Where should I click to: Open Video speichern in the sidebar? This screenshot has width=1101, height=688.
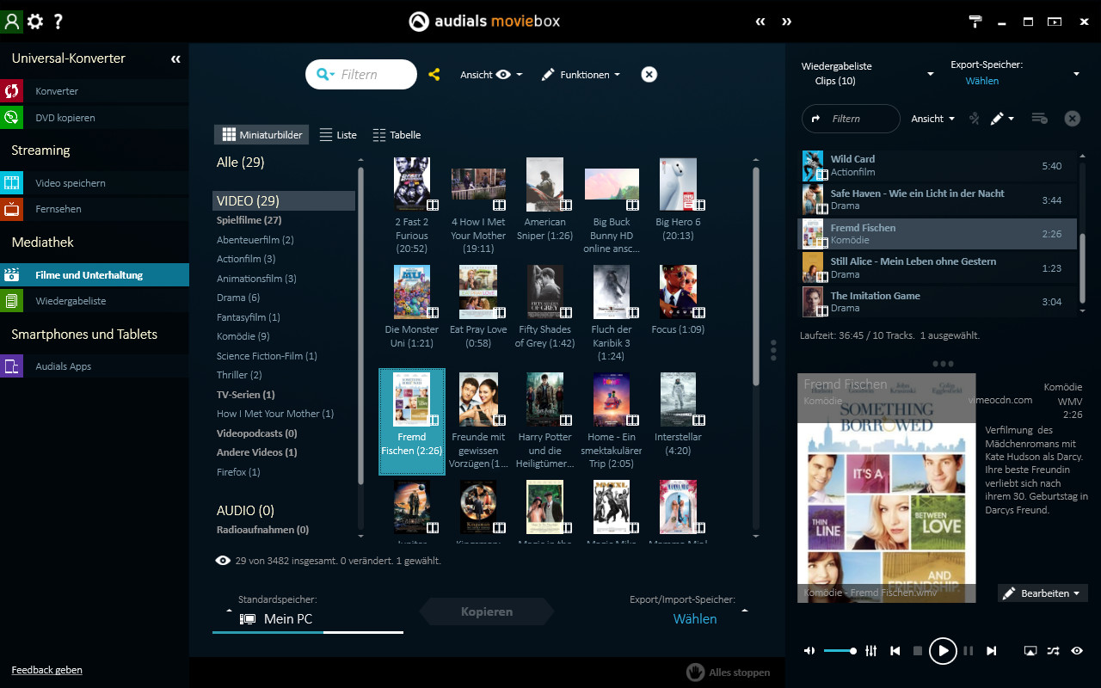[x=95, y=183]
